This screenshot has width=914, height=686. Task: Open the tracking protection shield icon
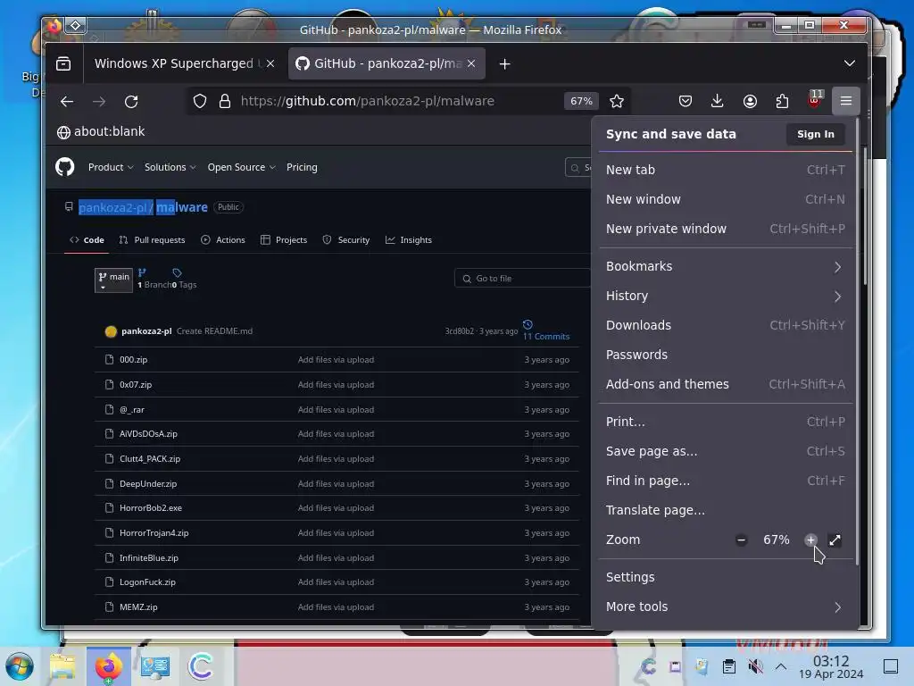(x=200, y=101)
